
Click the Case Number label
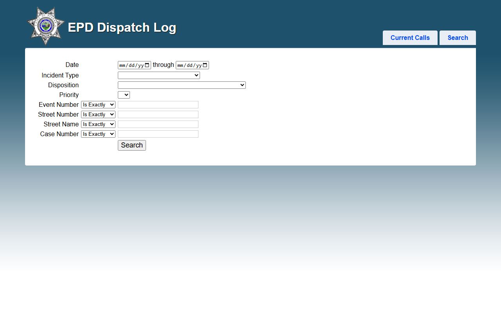[x=59, y=134]
